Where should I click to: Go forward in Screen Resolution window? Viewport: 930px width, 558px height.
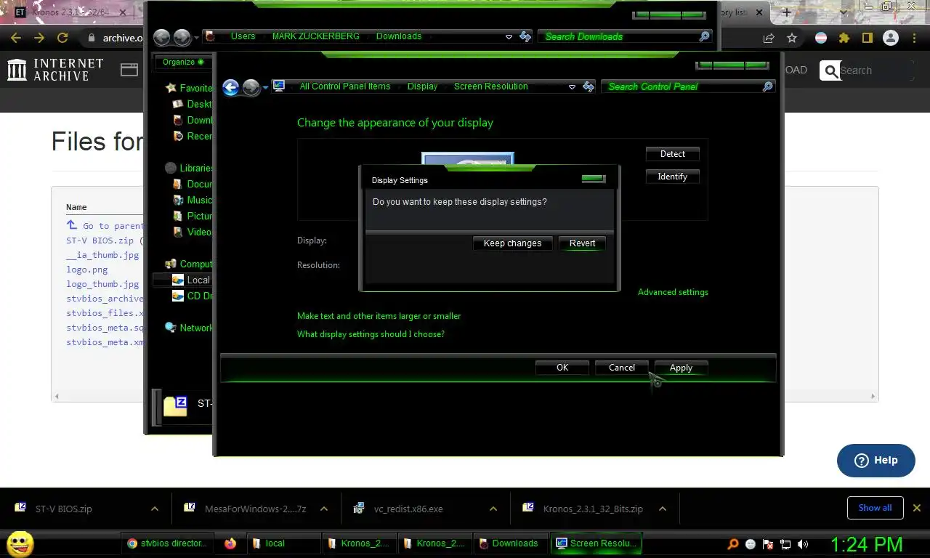251,88
